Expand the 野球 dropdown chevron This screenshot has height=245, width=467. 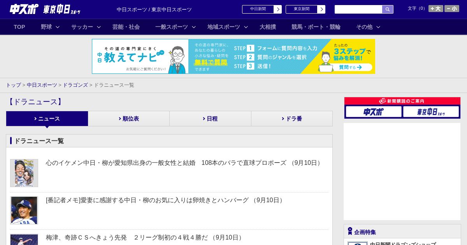coord(58,27)
